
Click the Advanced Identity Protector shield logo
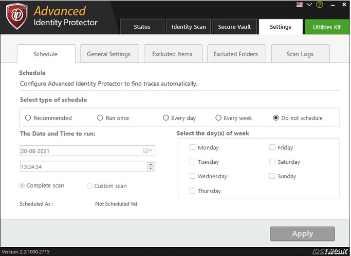[x=17, y=16]
